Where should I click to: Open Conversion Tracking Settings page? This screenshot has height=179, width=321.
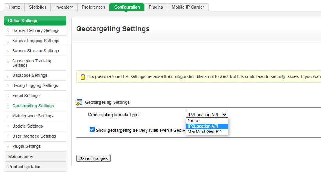click(x=32, y=63)
